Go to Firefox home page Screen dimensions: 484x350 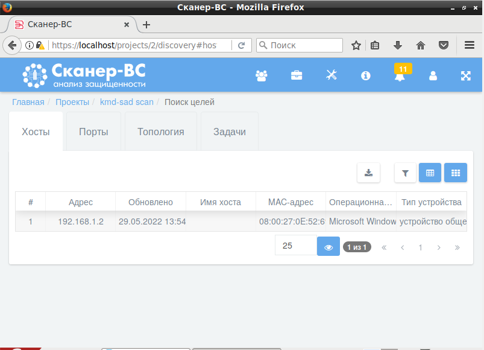click(x=421, y=45)
